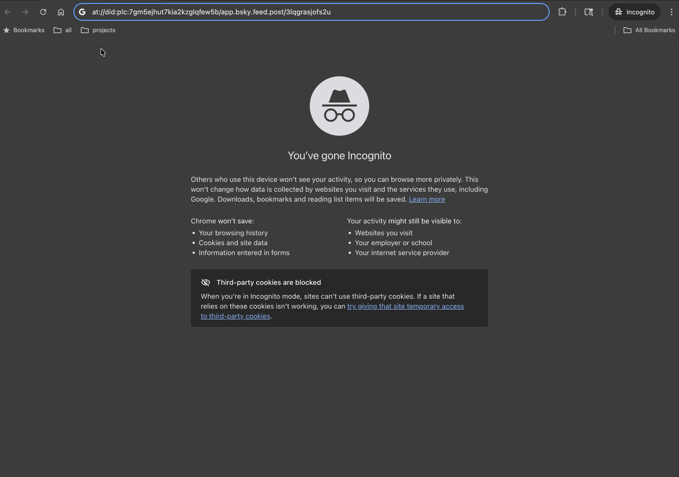
Task: Click the Incognito badge in the toolbar
Action: 634,11
